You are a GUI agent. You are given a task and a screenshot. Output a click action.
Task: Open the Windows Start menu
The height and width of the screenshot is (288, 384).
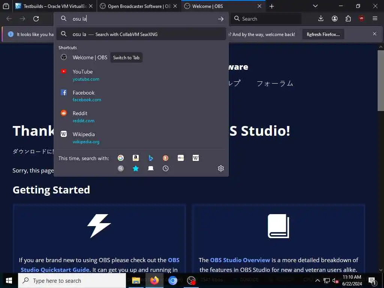point(9,280)
